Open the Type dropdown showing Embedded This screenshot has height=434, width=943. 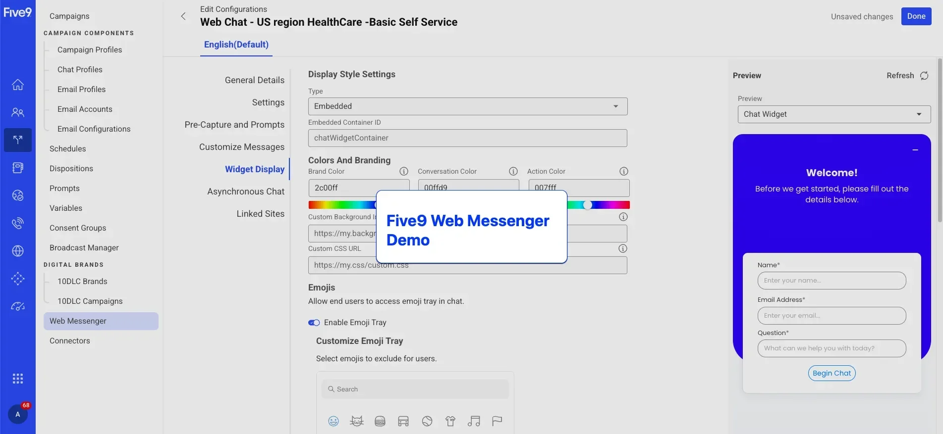click(468, 106)
